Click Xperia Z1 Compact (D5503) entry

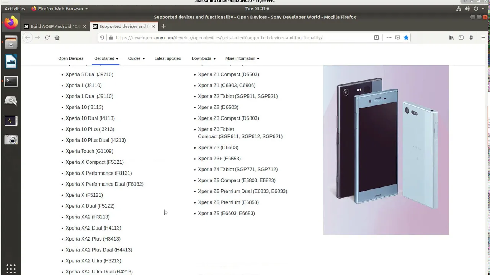click(x=229, y=74)
